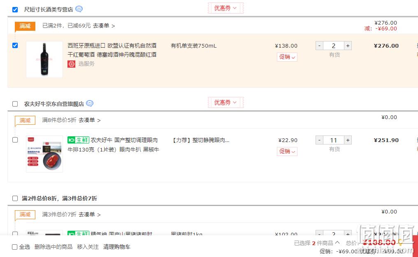Uncheck the 尺短寸长酒类专营店 store checkbox
This screenshot has width=418, height=257.
point(15,9)
